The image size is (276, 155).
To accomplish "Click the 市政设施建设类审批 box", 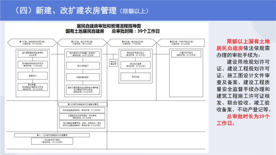I will (82, 110).
